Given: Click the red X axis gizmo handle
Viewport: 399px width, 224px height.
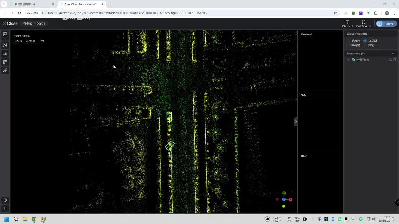Looking at the screenshot, I should 291,200.
